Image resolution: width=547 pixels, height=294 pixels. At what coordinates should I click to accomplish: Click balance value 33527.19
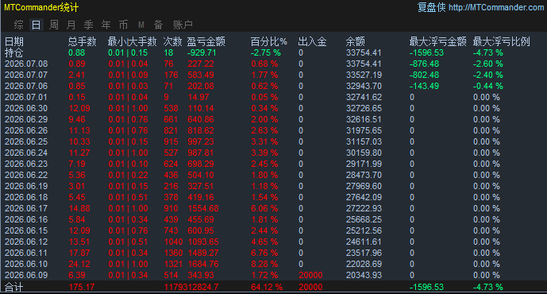tap(364, 75)
